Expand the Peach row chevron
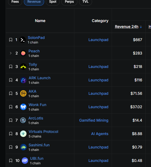This screenshot has height=167, width=151. click(x=11, y=53)
